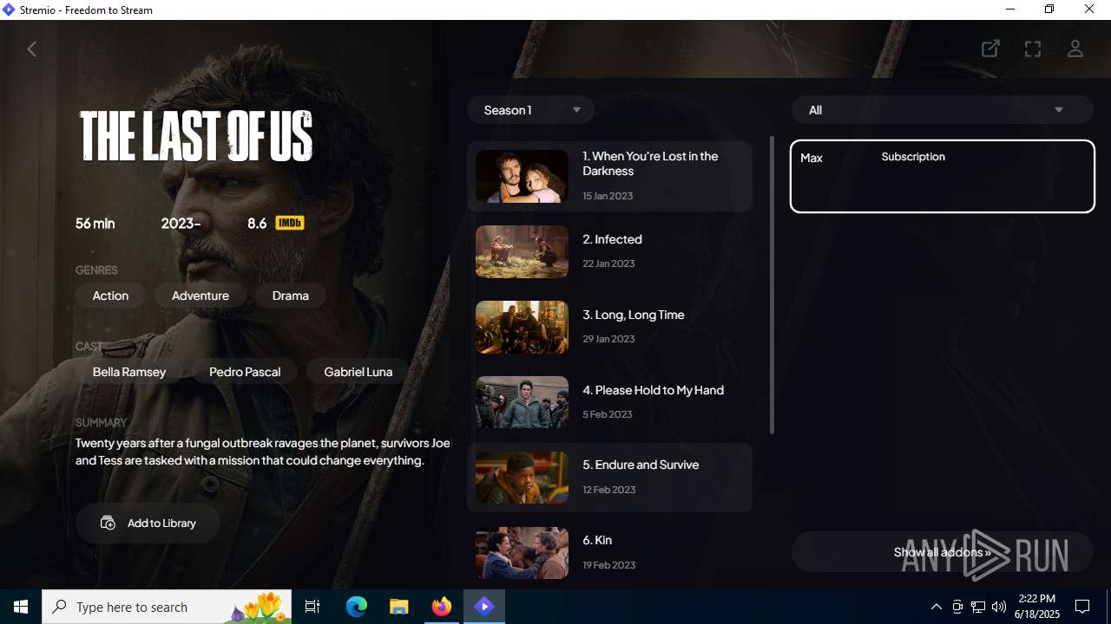Open cast member Pedro Pascal

pos(245,372)
